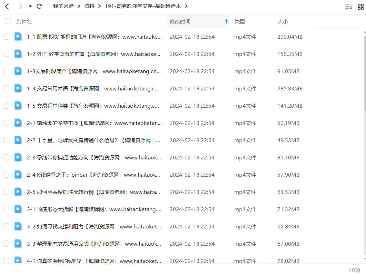This screenshot has width=366, height=275.
Task: Open the navigation history dropdown arrow
Action: (30, 6)
